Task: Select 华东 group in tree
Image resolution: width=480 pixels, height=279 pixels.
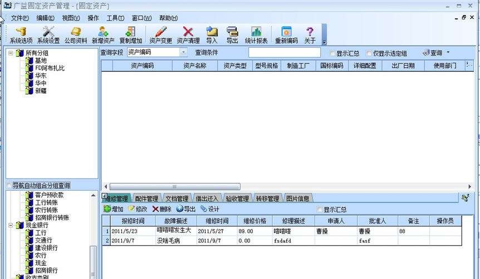Action: [41, 76]
